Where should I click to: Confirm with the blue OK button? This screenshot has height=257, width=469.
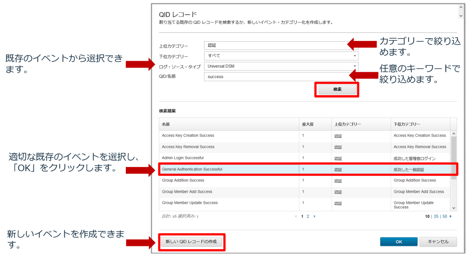tap(399, 242)
